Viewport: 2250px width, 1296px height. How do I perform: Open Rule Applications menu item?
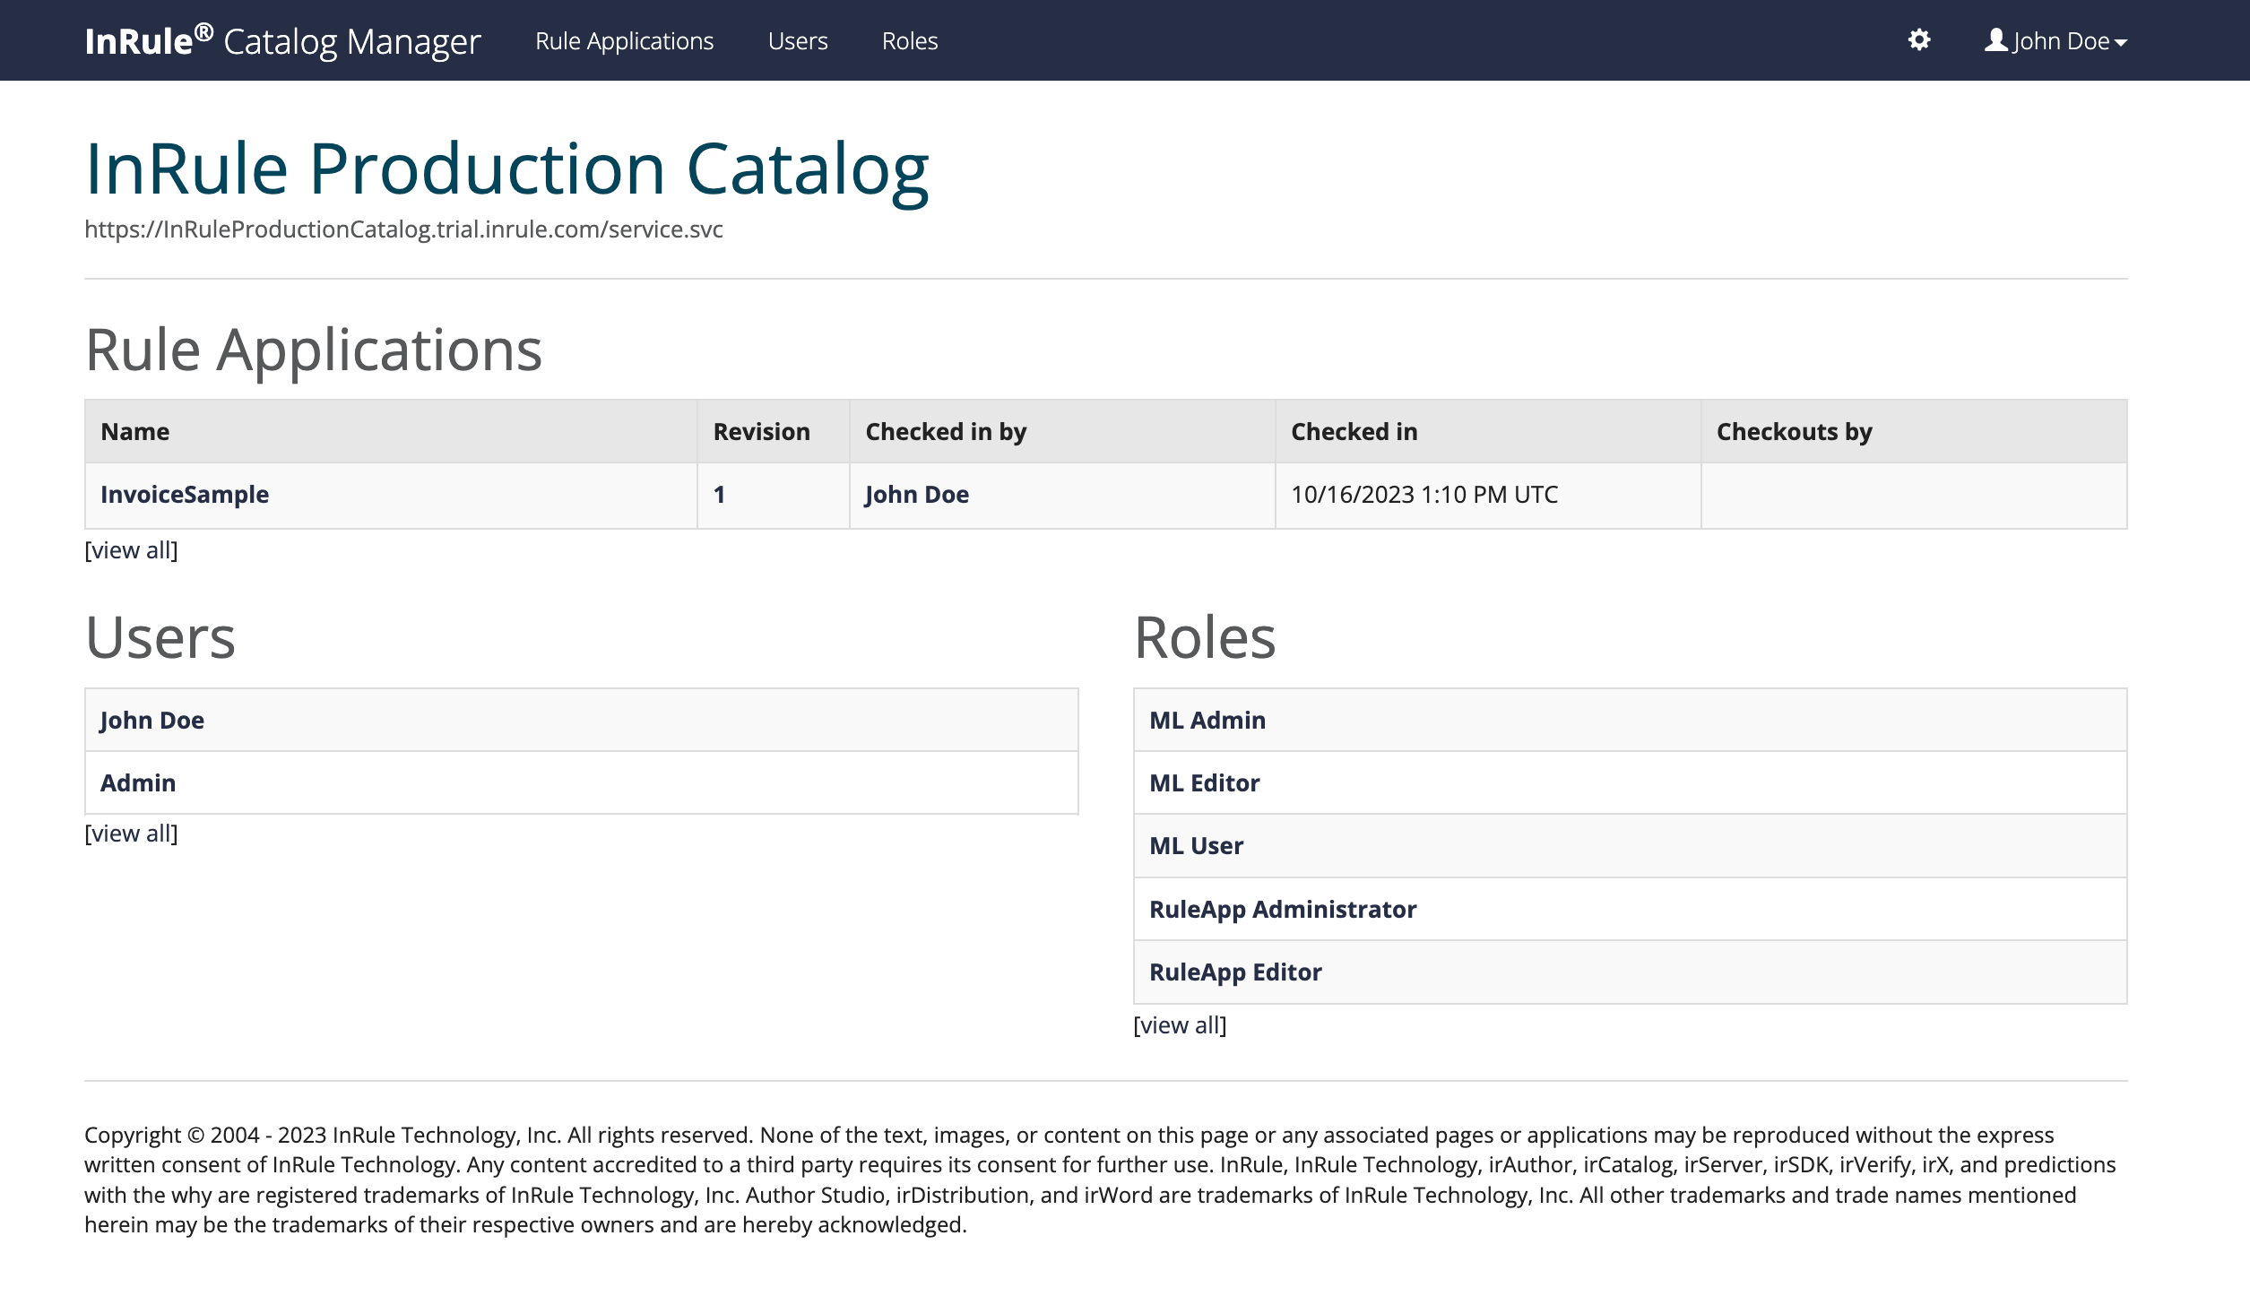tap(624, 41)
